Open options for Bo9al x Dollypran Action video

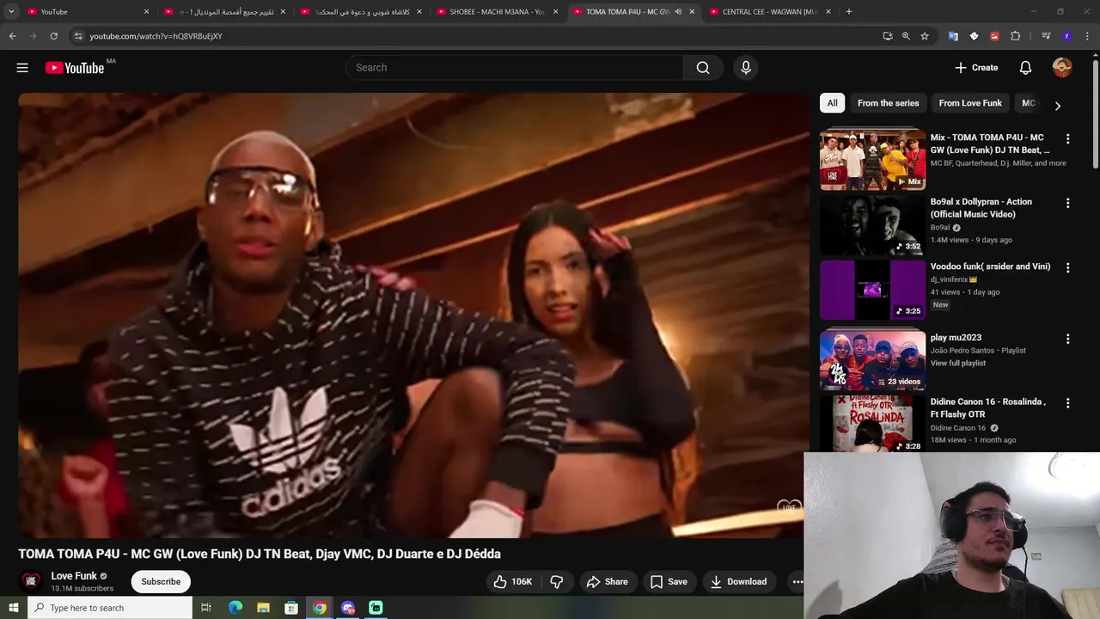tap(1067, 203)
